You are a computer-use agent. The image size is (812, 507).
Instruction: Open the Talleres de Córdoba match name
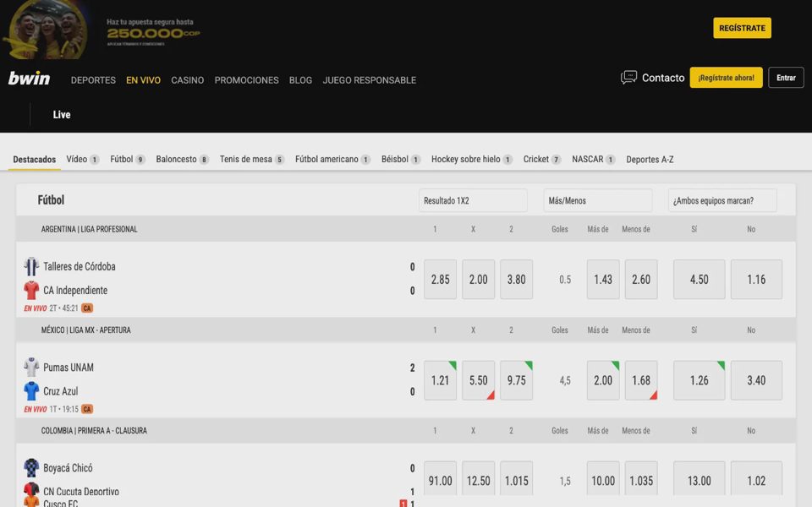[80, 266]
